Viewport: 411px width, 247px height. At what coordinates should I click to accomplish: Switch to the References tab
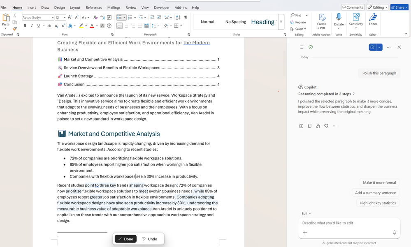(x=94, y=7)
